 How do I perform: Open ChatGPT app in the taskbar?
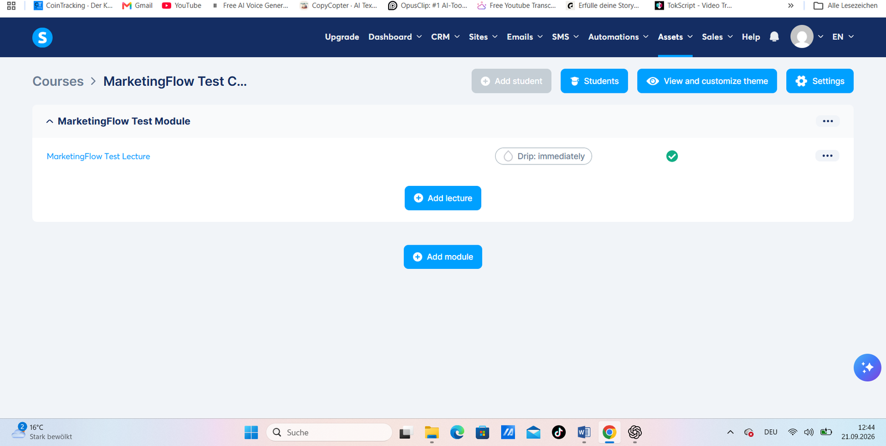[635, 432]
